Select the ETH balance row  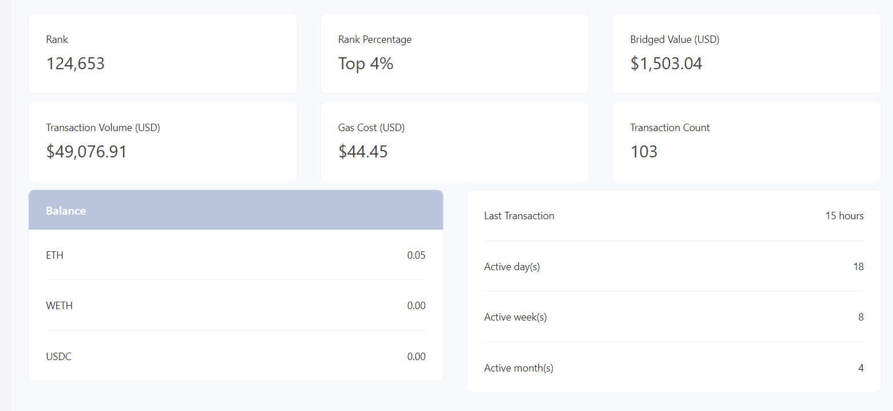point(236,255)
